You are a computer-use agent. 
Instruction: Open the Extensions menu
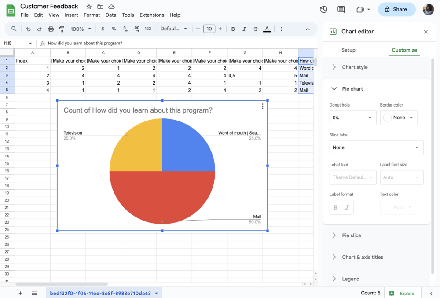click(152, 15)
